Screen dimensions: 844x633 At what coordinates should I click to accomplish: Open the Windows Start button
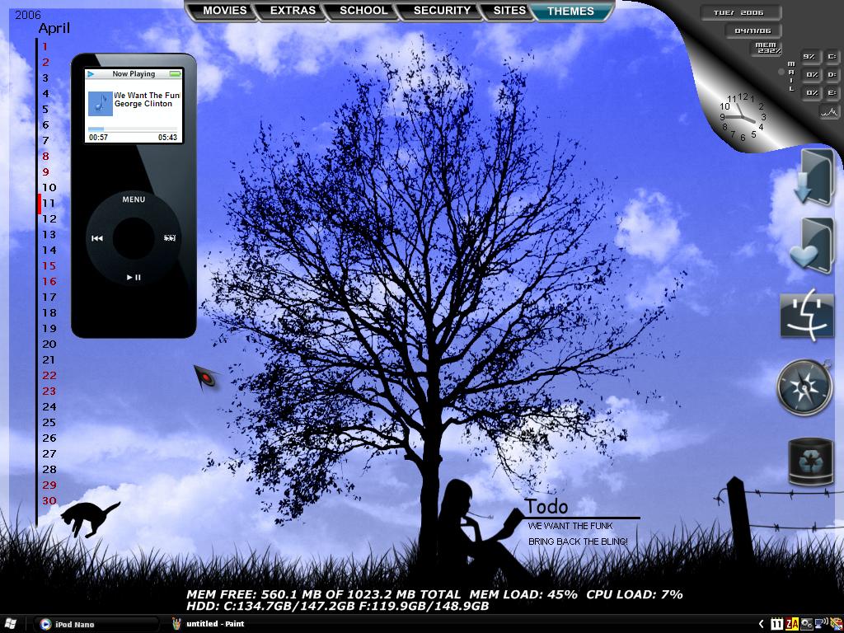pos(10,624)
